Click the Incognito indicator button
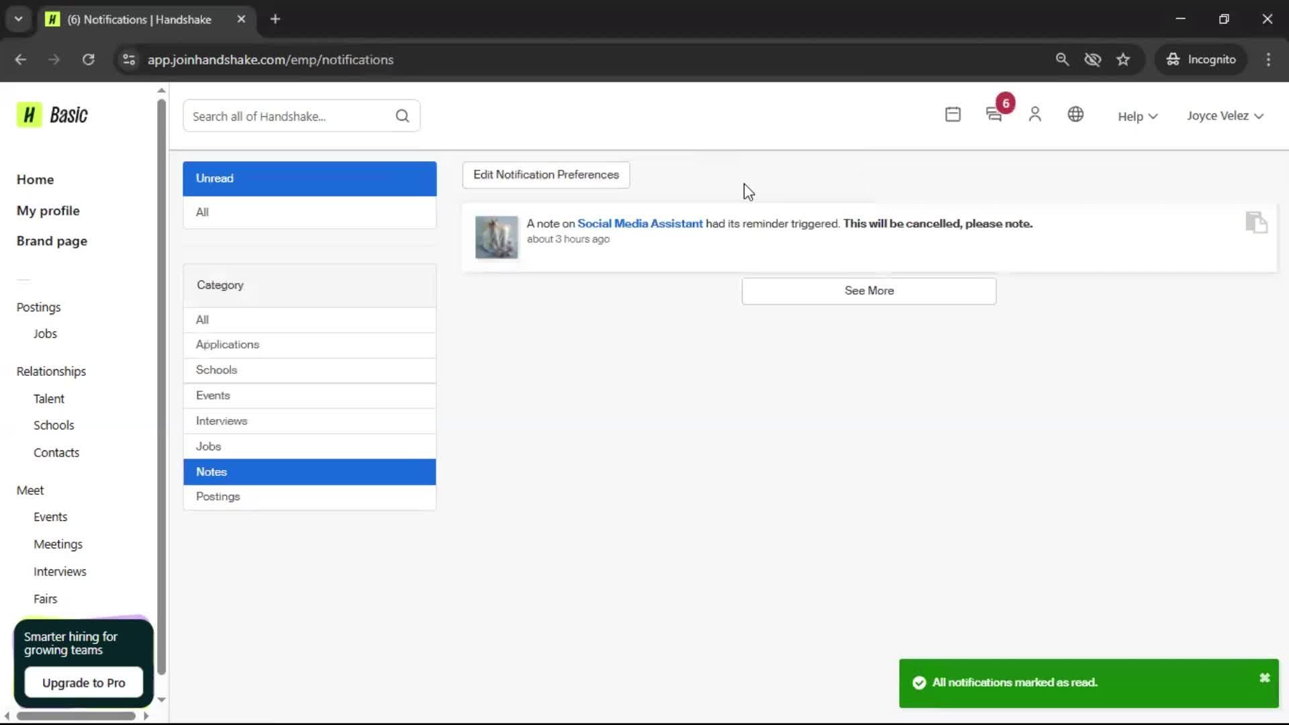The height and width of the screenshot is (725, 1289). (1202, 60)
